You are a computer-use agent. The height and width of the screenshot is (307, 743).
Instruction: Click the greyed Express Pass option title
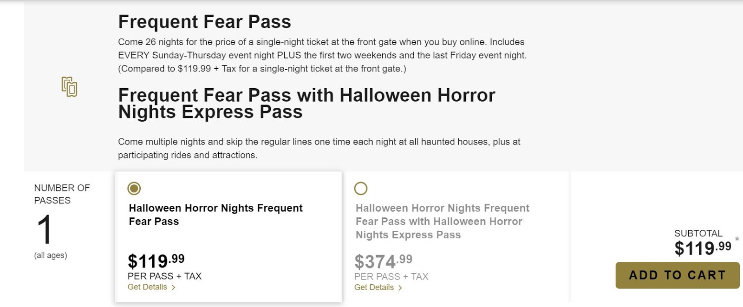pos(443,222)
